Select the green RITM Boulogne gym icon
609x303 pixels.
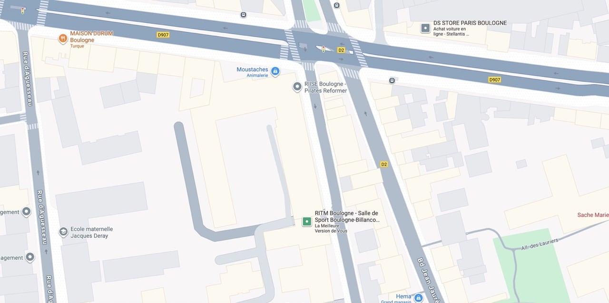307,221
